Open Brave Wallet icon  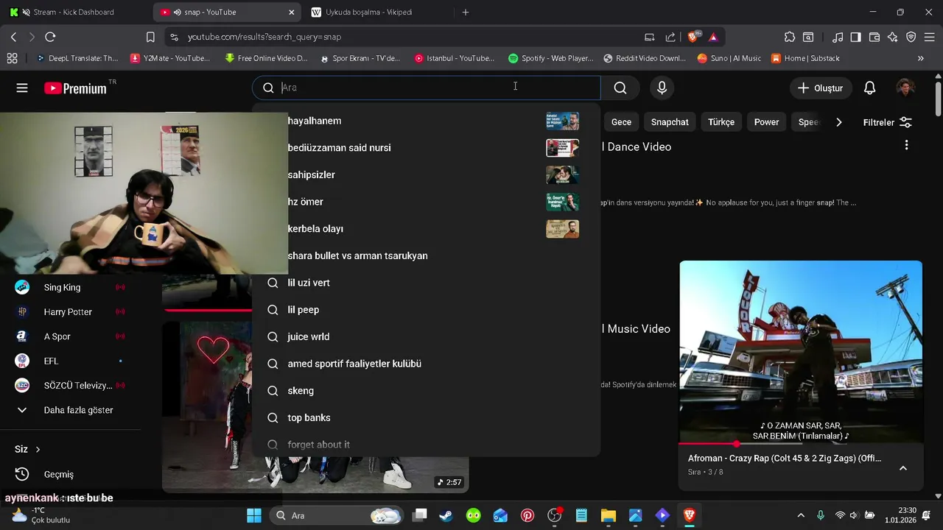point(874,37)
